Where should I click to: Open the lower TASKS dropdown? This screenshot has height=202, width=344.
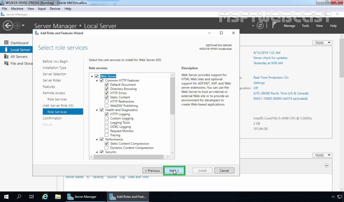coord(322,155)
